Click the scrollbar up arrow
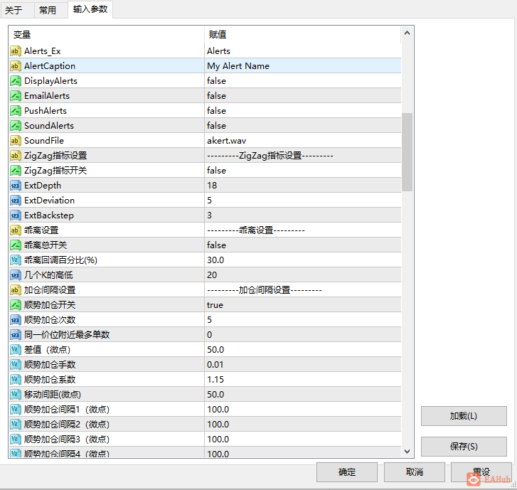The height and width of the screenshot is (490, 517). pos(407,33)
